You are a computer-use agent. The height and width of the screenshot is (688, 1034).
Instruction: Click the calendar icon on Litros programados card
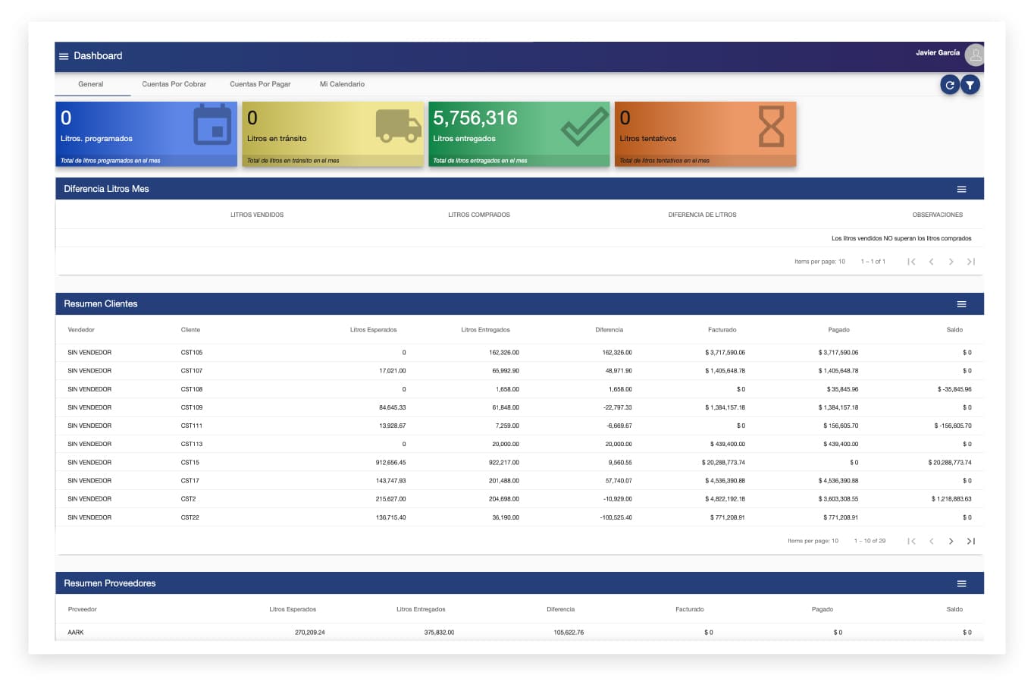coord(211,126)
